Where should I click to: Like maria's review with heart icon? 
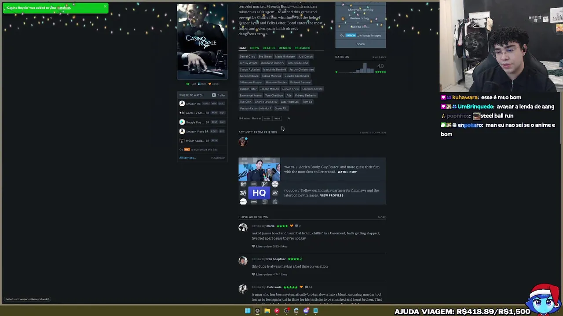pos(254,246)
